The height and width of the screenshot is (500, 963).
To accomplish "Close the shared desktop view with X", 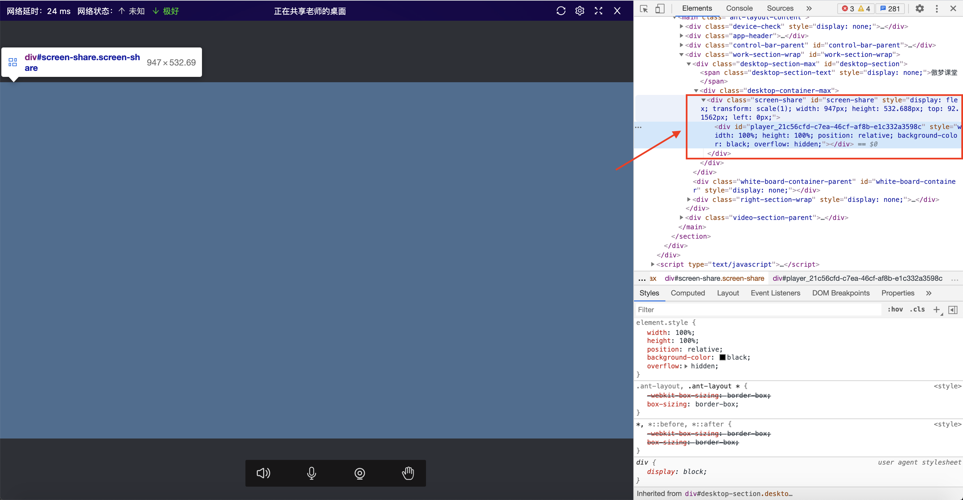I will (x=617, y=11).
